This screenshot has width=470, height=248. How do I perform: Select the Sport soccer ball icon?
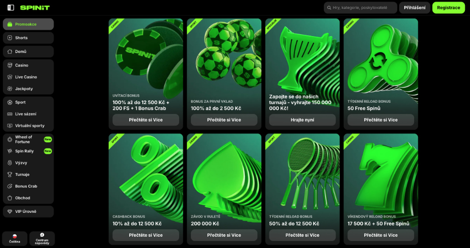[10, 102]
